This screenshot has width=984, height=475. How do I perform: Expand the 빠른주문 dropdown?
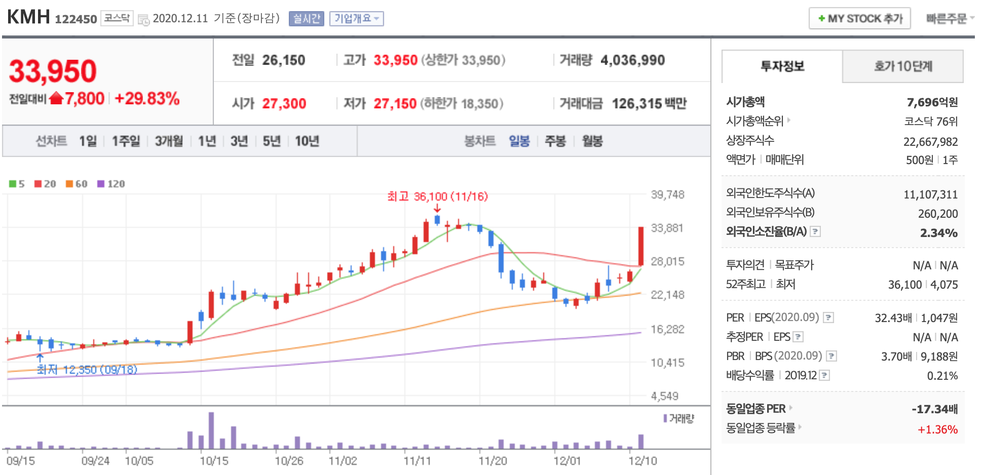pos(950,18)
